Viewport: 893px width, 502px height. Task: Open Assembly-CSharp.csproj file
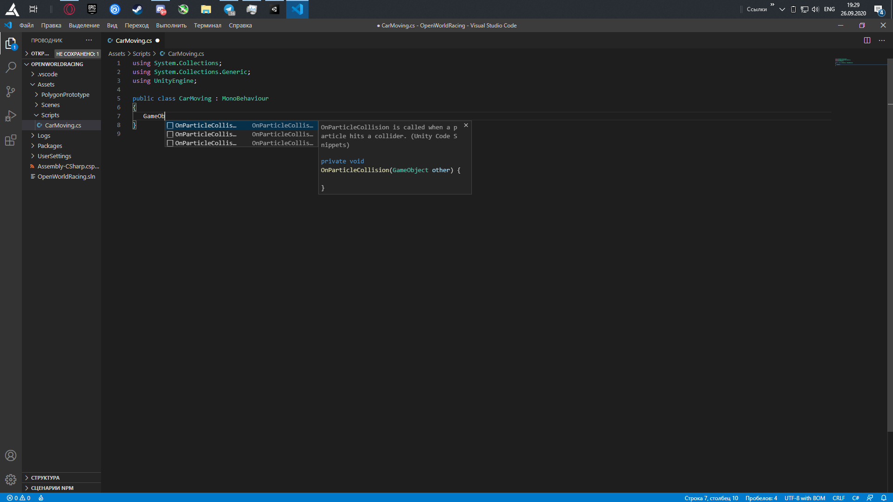point(61,167)
